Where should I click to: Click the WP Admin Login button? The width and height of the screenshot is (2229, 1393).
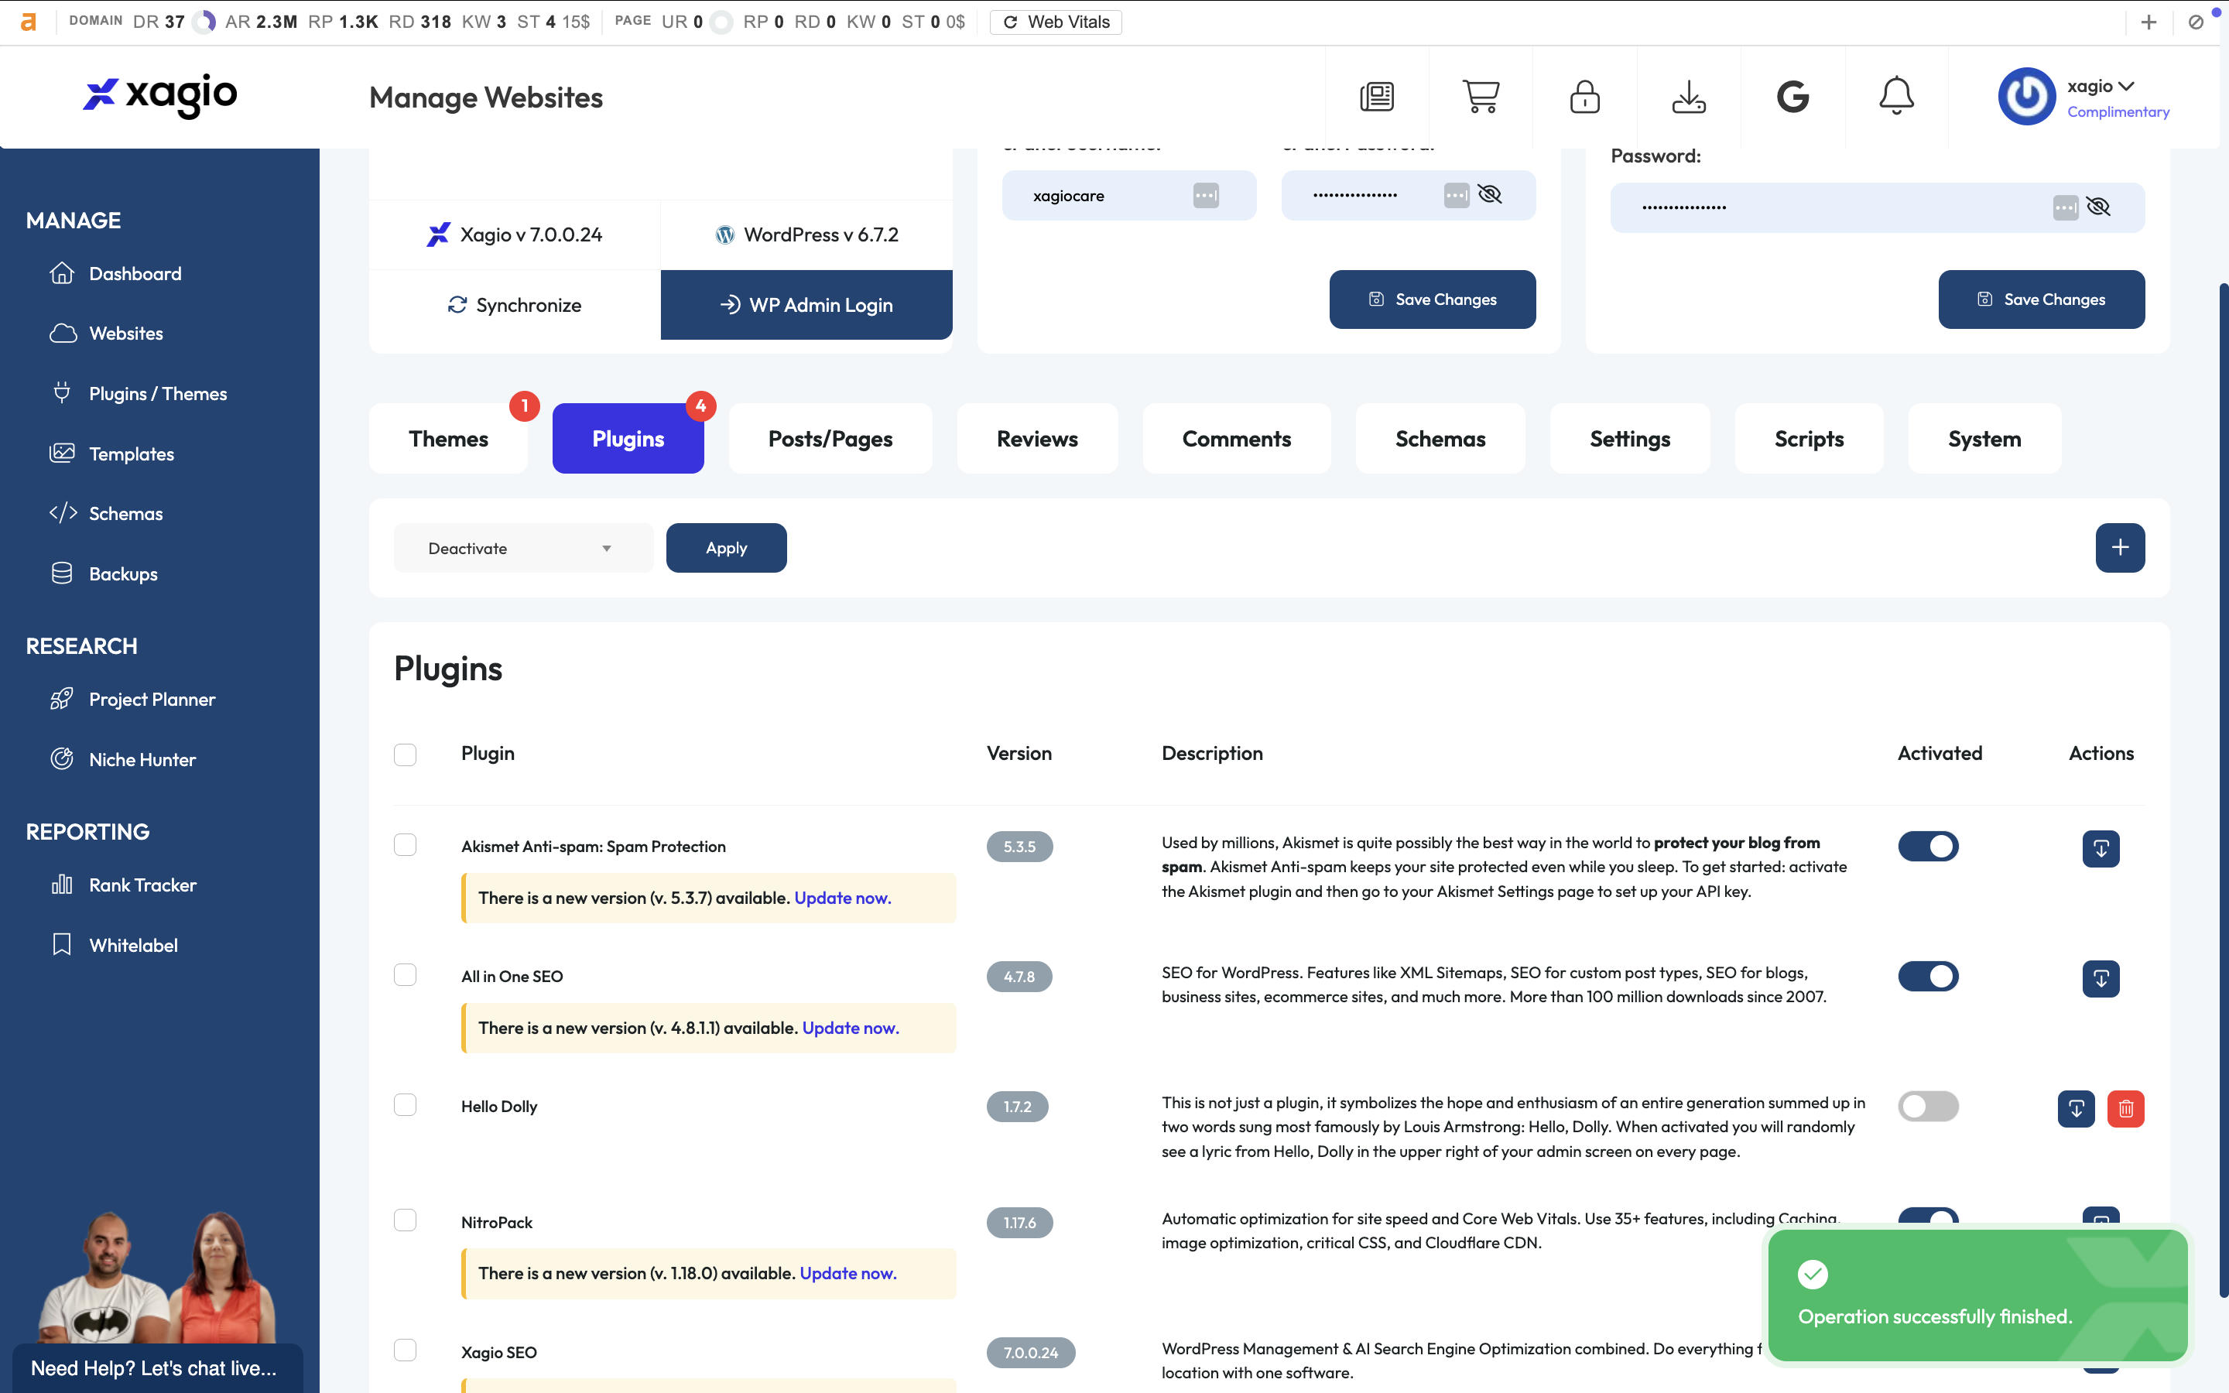(806, 305)
